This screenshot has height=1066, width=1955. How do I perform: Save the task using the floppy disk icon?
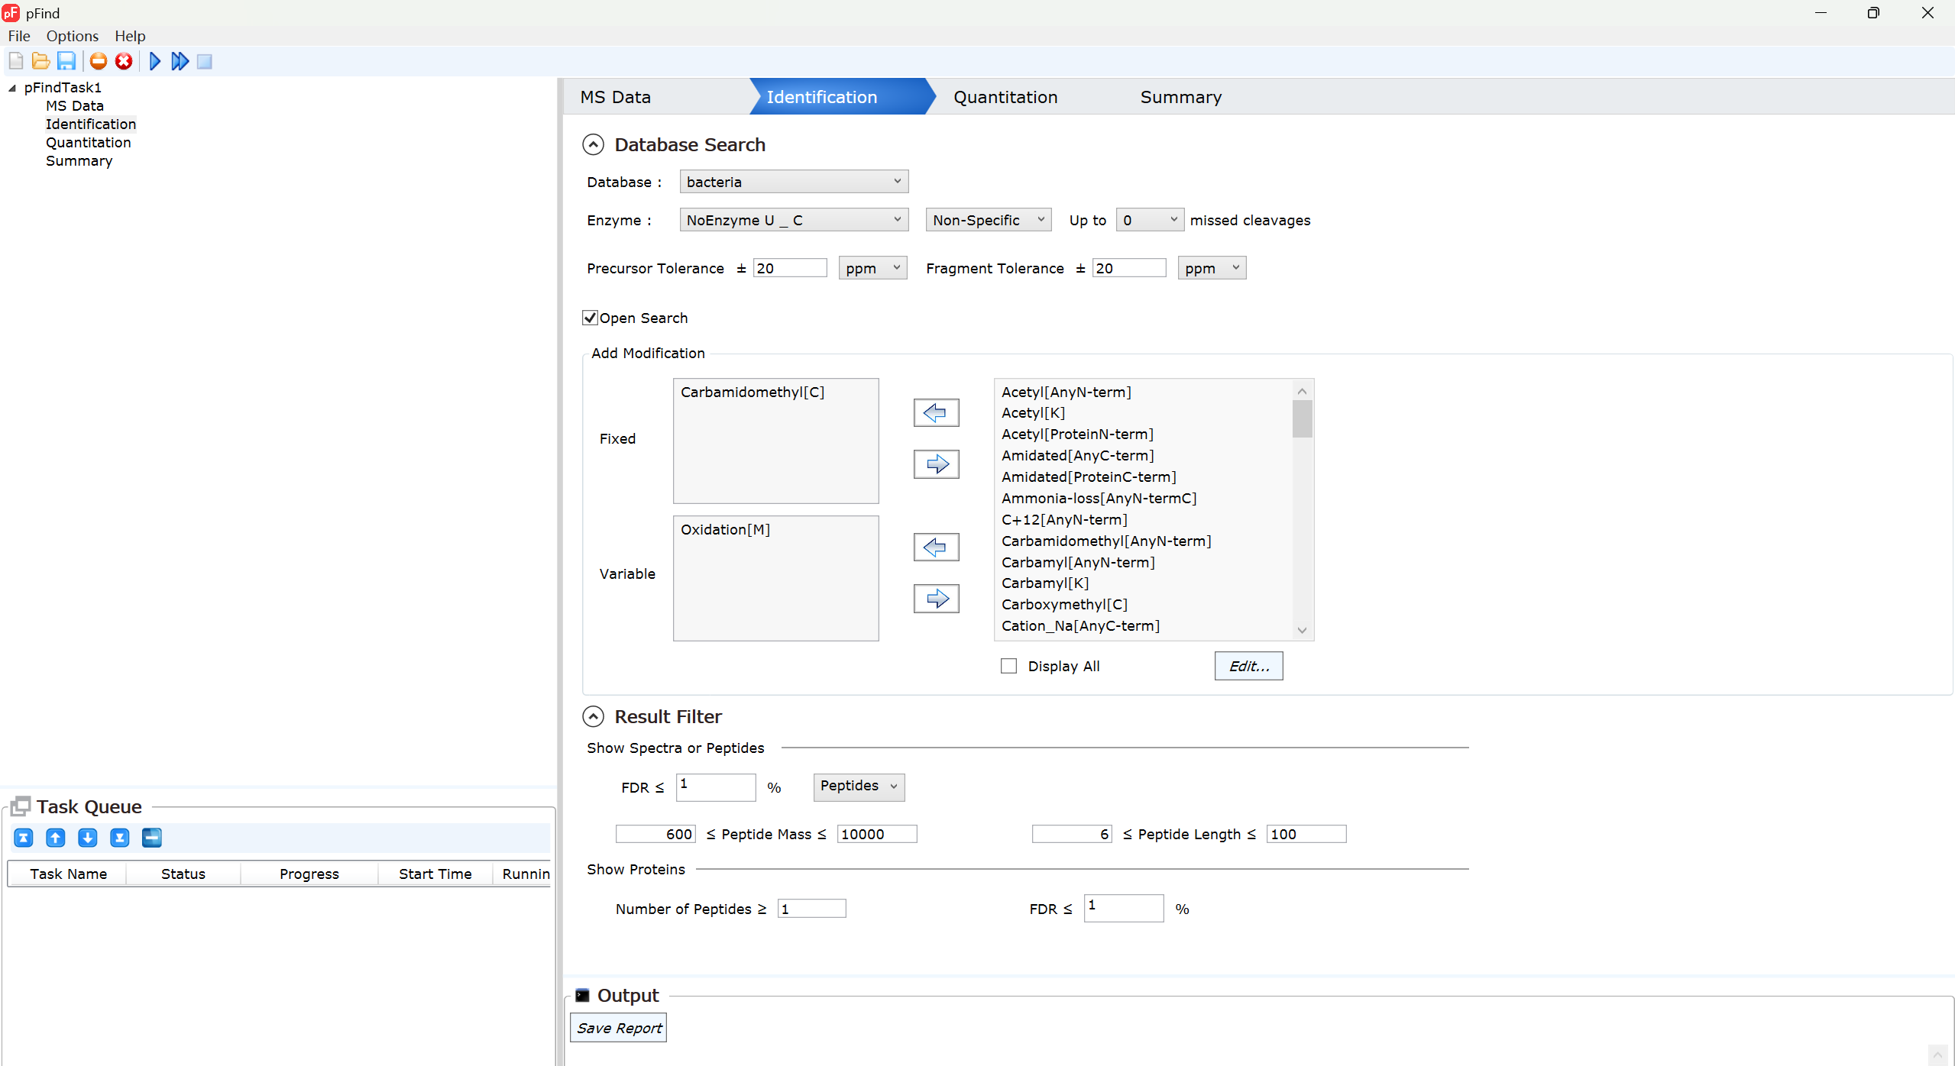tap(66, 61)
